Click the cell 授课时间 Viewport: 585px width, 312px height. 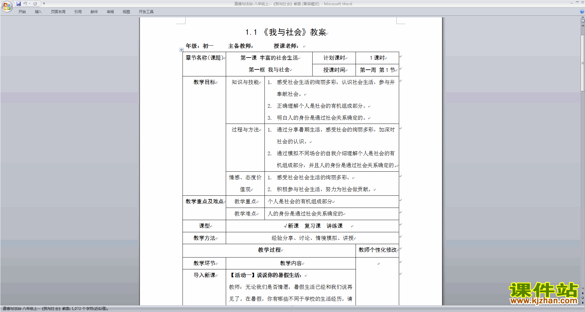pos(334,70)
